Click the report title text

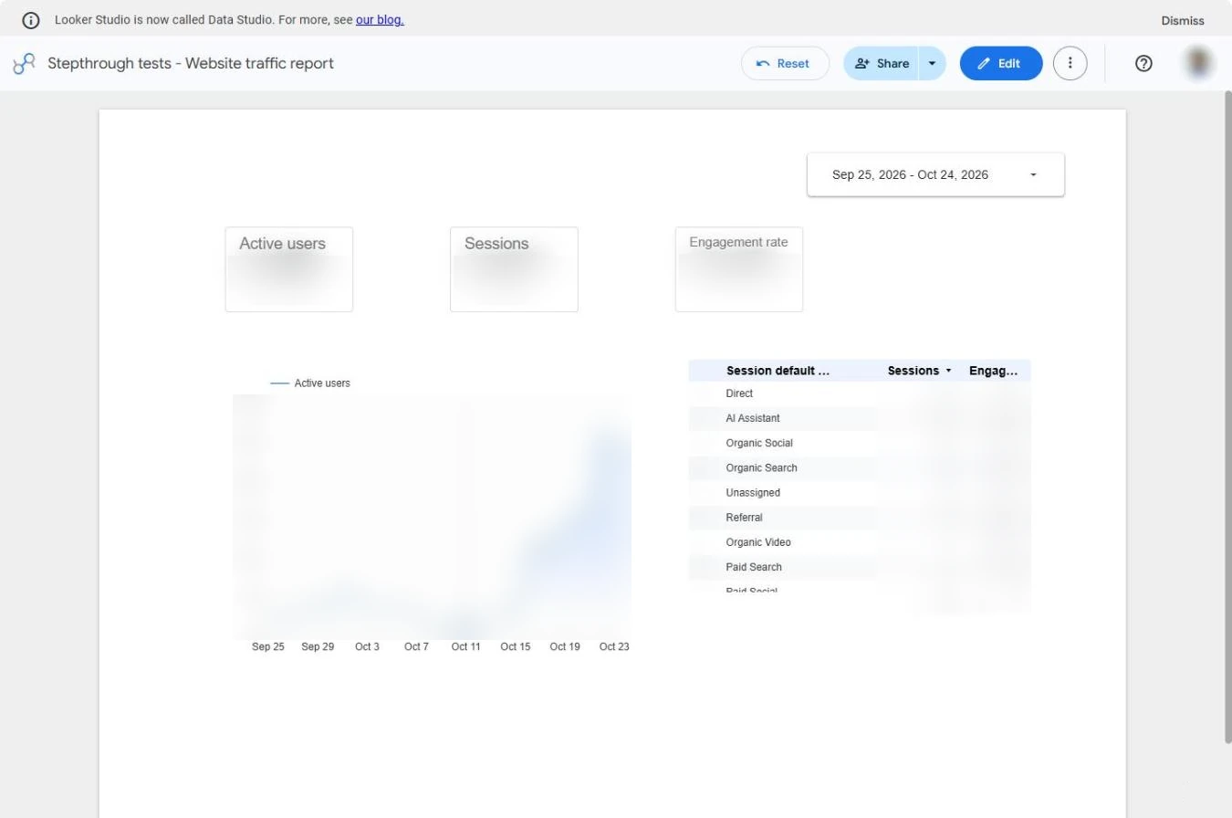pos(191,63)
